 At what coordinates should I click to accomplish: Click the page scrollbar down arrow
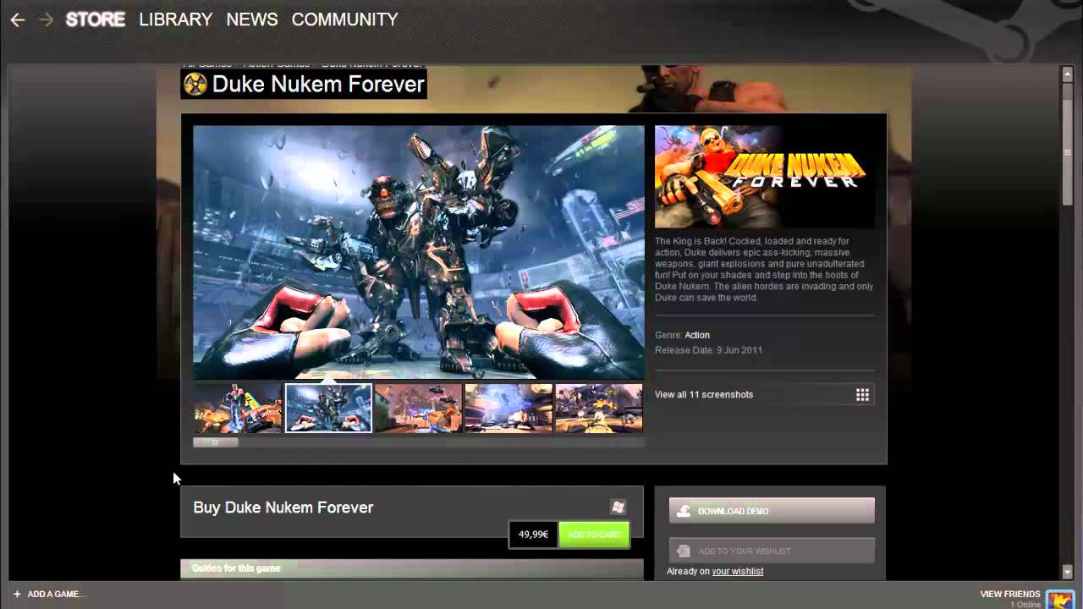coord(1067,573)
